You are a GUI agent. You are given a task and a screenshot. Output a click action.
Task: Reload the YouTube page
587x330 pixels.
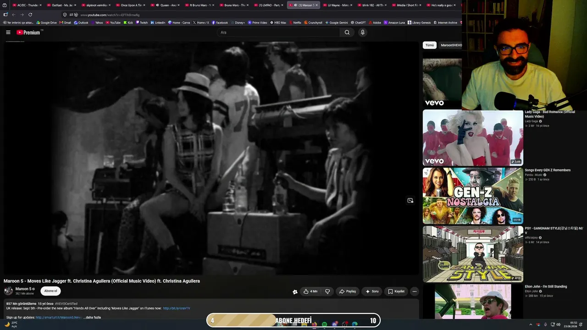point(30,15)
